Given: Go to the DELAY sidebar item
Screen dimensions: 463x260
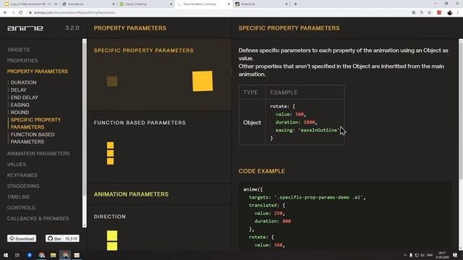Looking at the screenshot, I should click(x=19, y=90).
